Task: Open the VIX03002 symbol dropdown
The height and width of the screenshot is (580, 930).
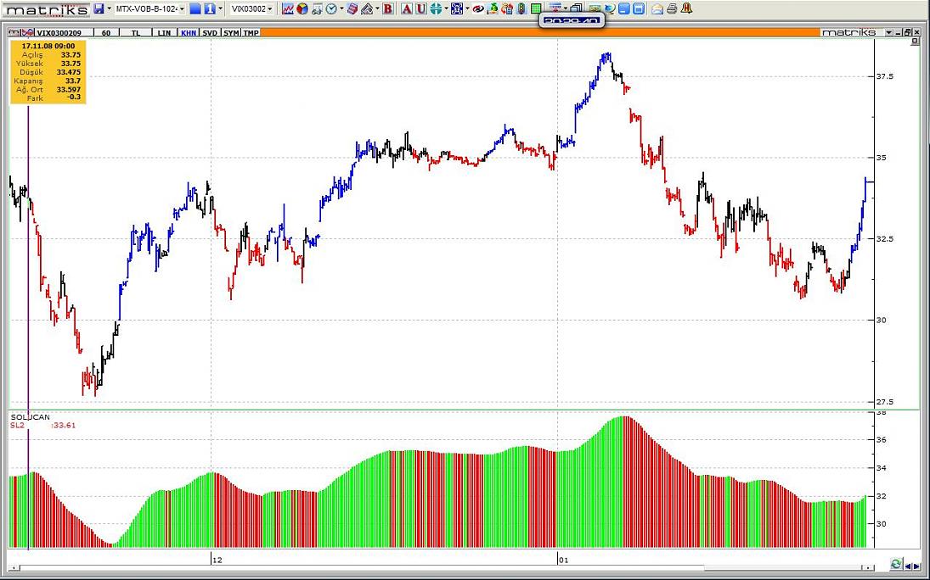Action: [x=270, y=8]
